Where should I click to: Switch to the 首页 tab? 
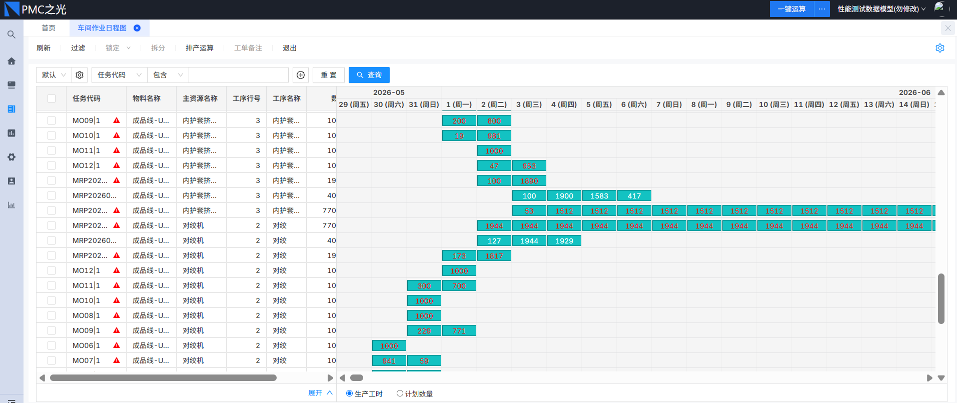pyautogui.click(x=49, y=28)
